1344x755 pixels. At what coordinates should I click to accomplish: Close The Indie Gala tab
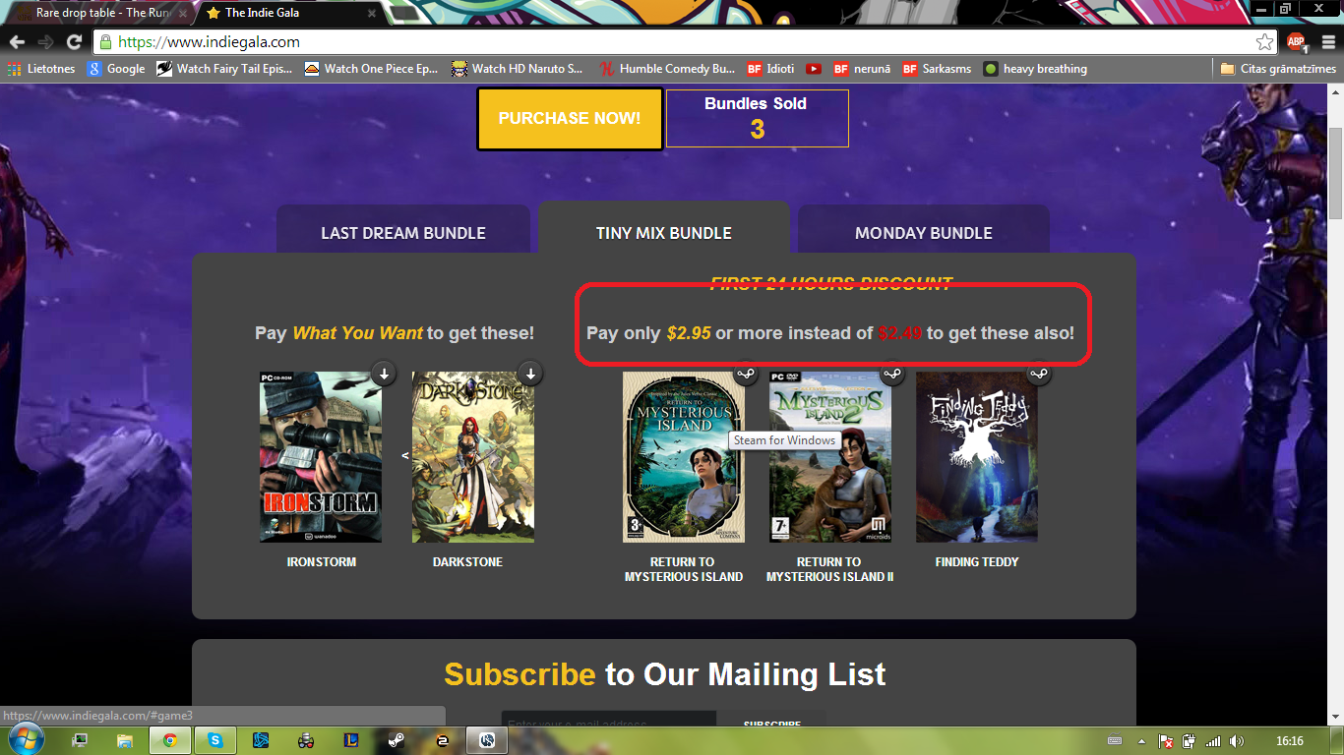click(371, 14)
